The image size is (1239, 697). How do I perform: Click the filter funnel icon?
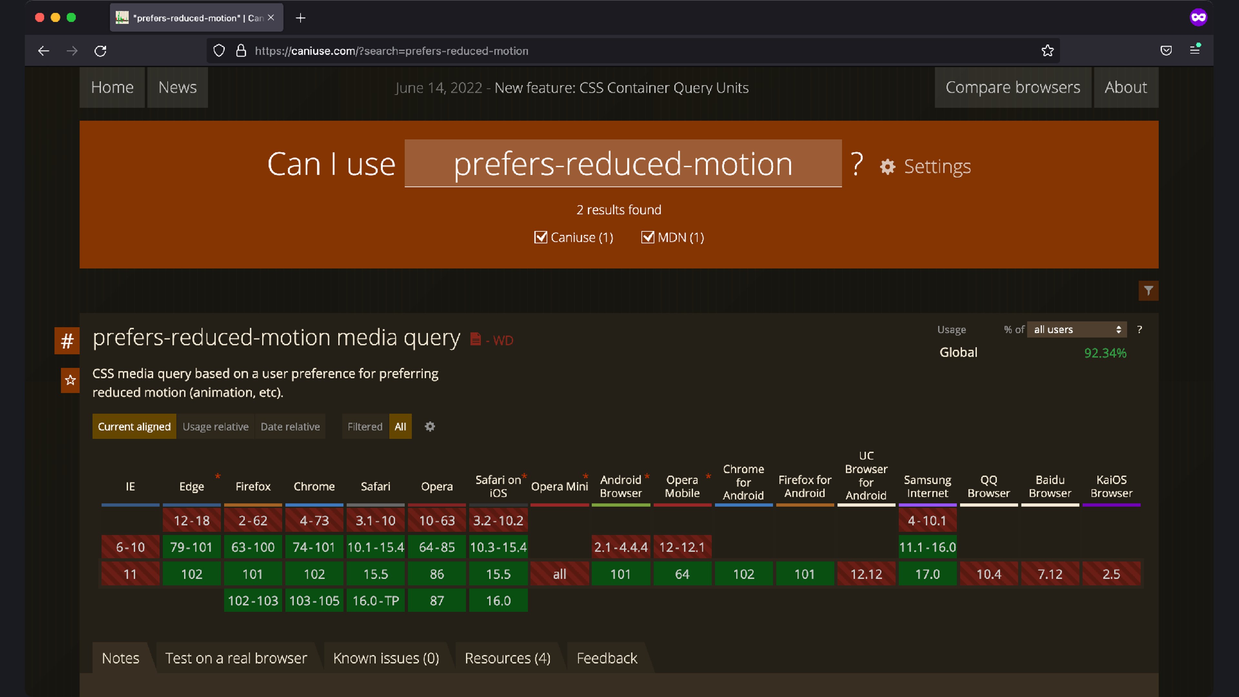[1148, 290]
